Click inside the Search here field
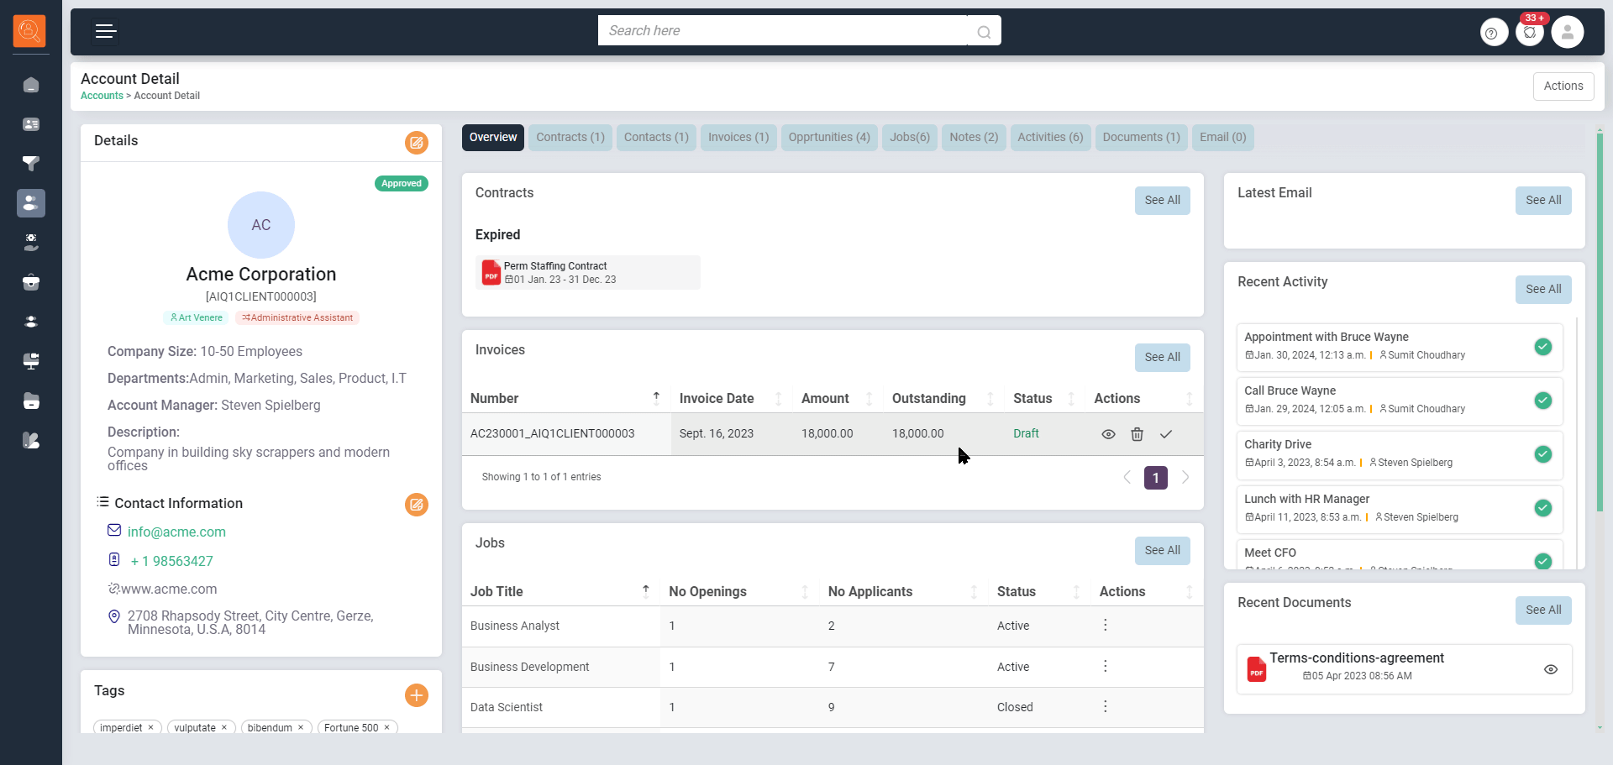The height and width of the screenshot is (765, 1613). coord(781,31)
